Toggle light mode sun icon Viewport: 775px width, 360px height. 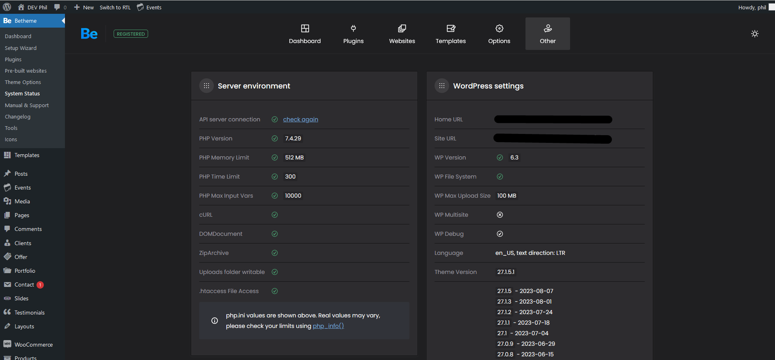click(755, 34)
